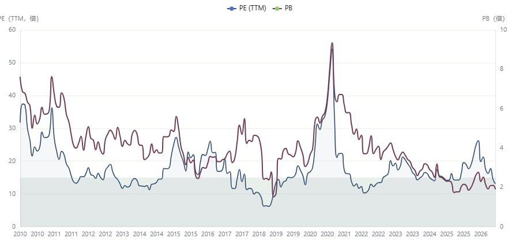Select the 8 label on PB axis
The height and width of the screenshot is (242, 519).
502,69
